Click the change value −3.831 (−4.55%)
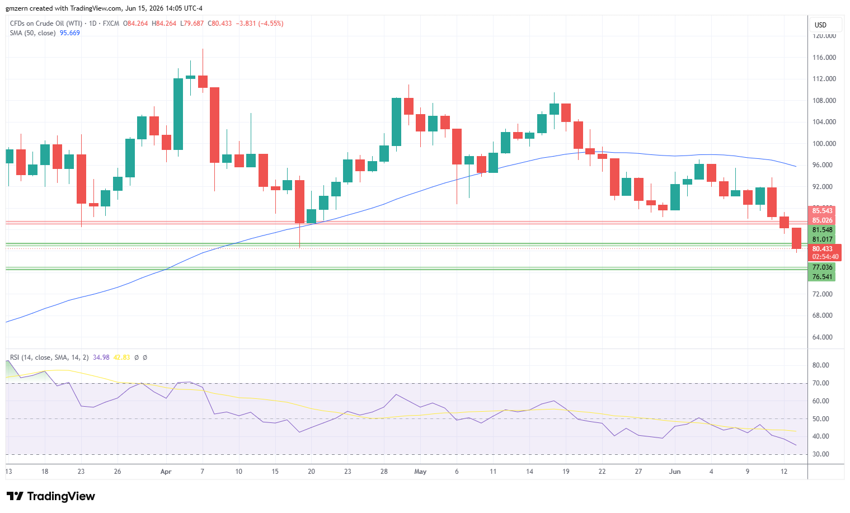 click(260, 23)
